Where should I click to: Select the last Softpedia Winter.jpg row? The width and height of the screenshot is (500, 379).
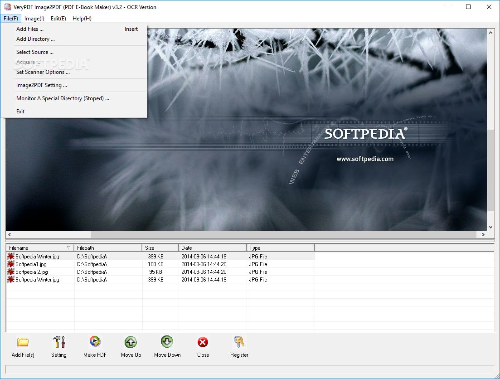pos(160,279)
